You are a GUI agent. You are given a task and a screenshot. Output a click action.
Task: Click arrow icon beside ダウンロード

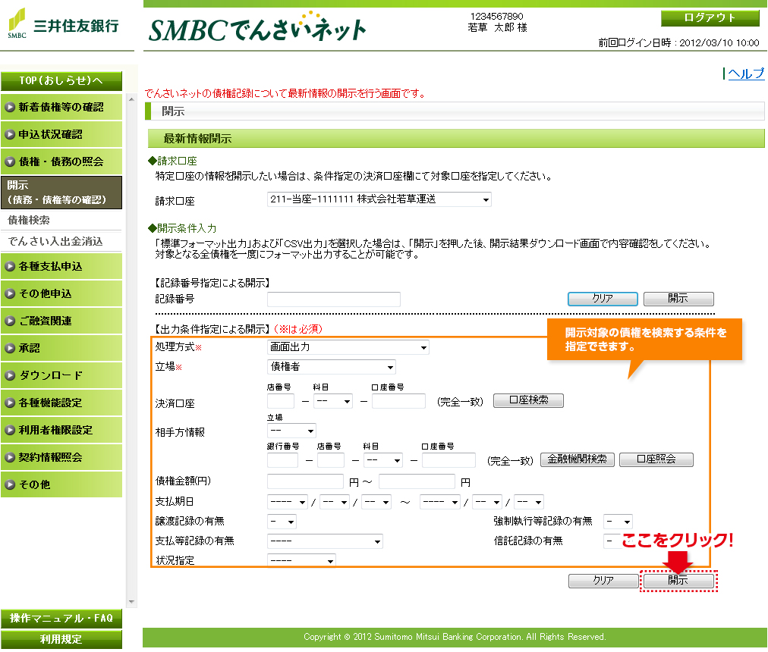(10, 375)
